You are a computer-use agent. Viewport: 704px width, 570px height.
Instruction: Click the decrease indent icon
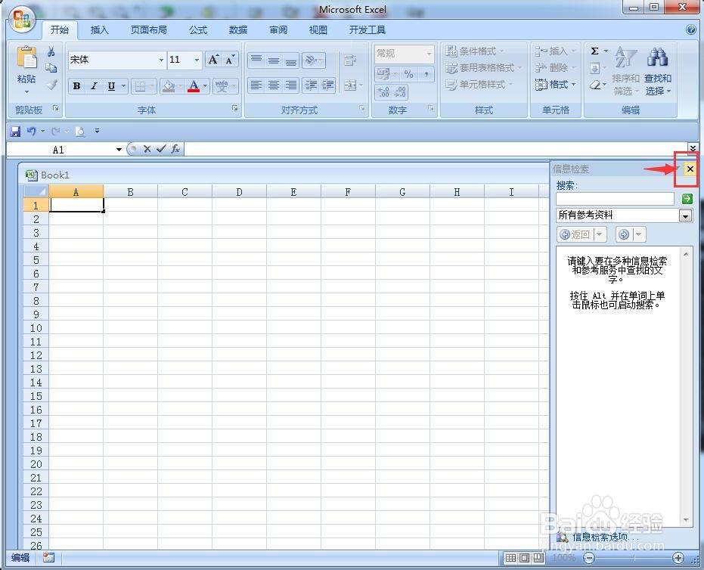click(x=311, y=85)
